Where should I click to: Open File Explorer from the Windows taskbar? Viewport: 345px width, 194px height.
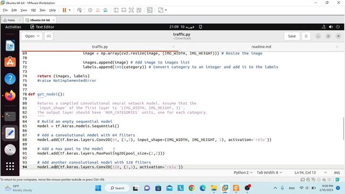(213, 188)
